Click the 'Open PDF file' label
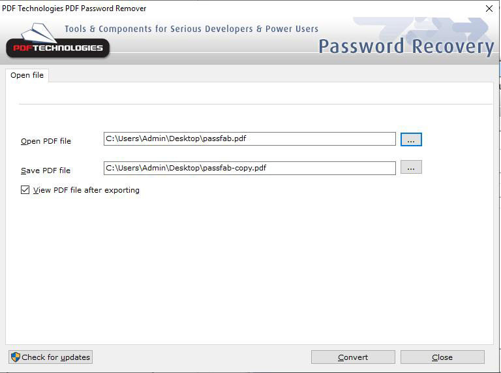 (46, 141)
